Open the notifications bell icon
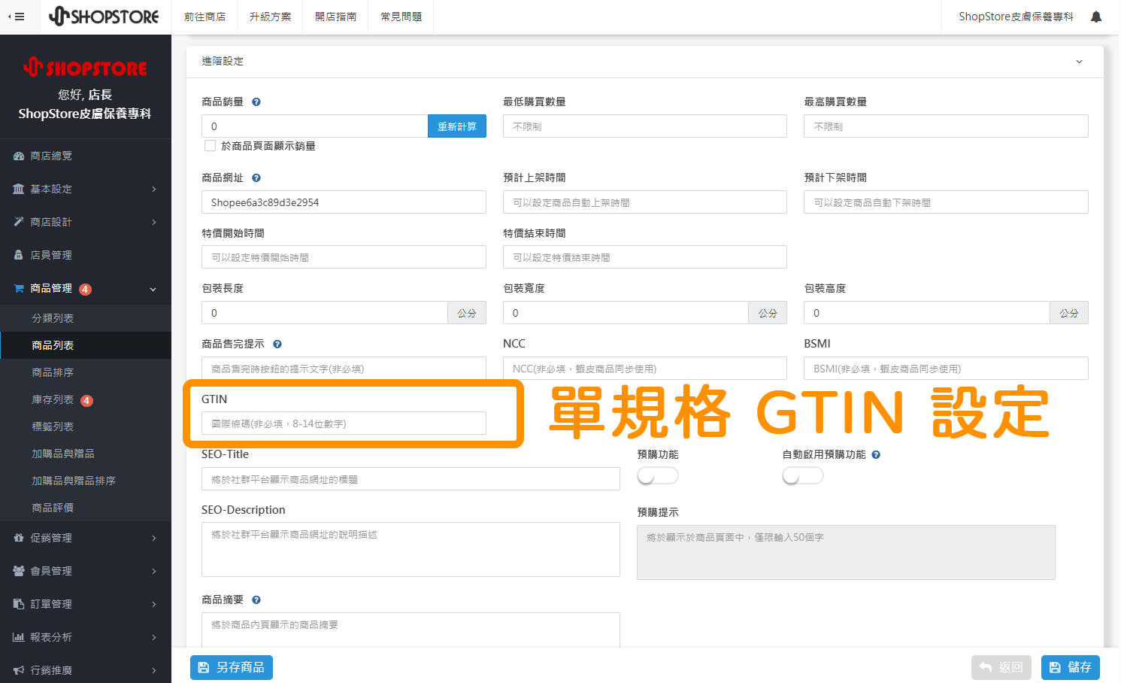The image size is (1121, 683). pyautogui.click(x=1096, y=17)
